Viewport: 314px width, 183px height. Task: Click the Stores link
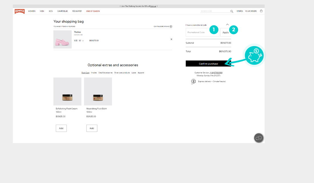click(240, 11)
